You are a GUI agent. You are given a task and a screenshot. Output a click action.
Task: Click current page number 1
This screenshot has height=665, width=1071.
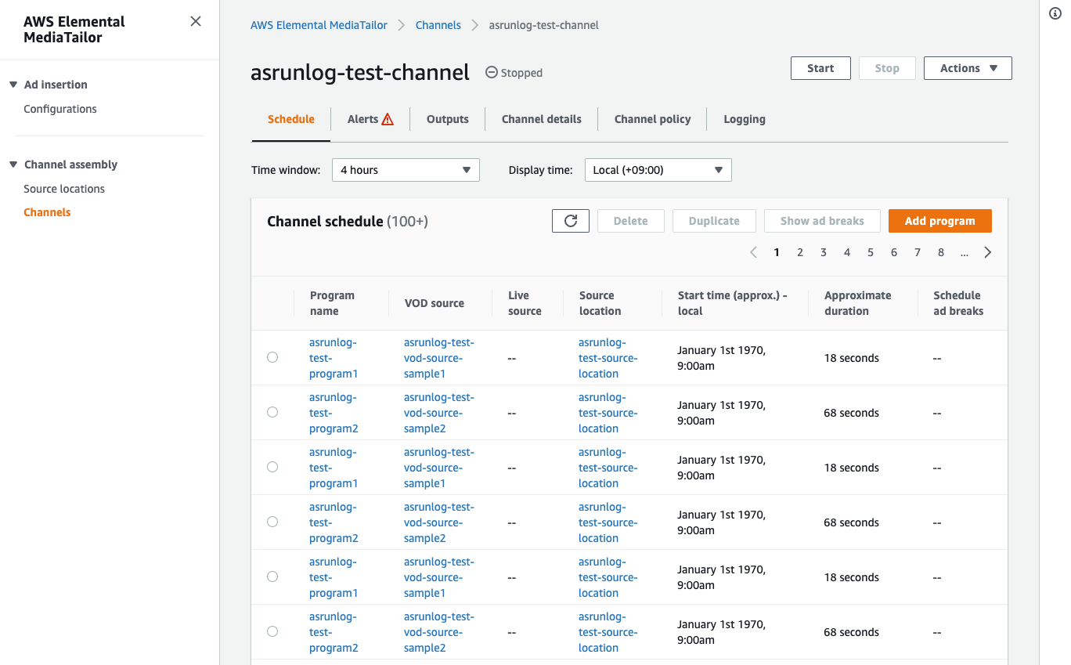[777, 252]
